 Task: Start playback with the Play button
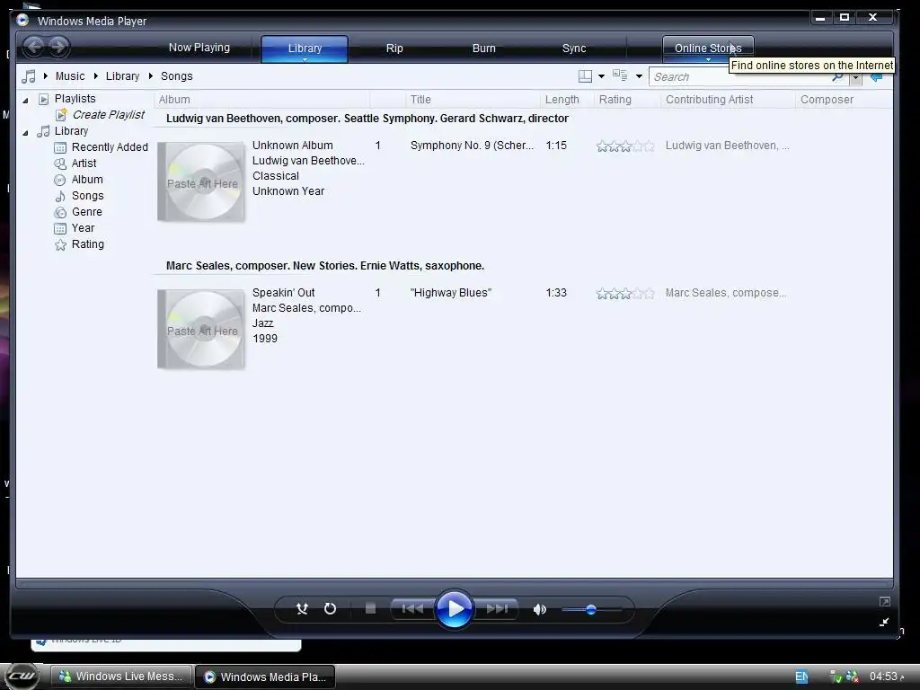(454, 609)
